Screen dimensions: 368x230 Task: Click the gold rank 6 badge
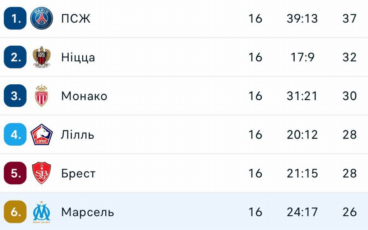[15, 212]
